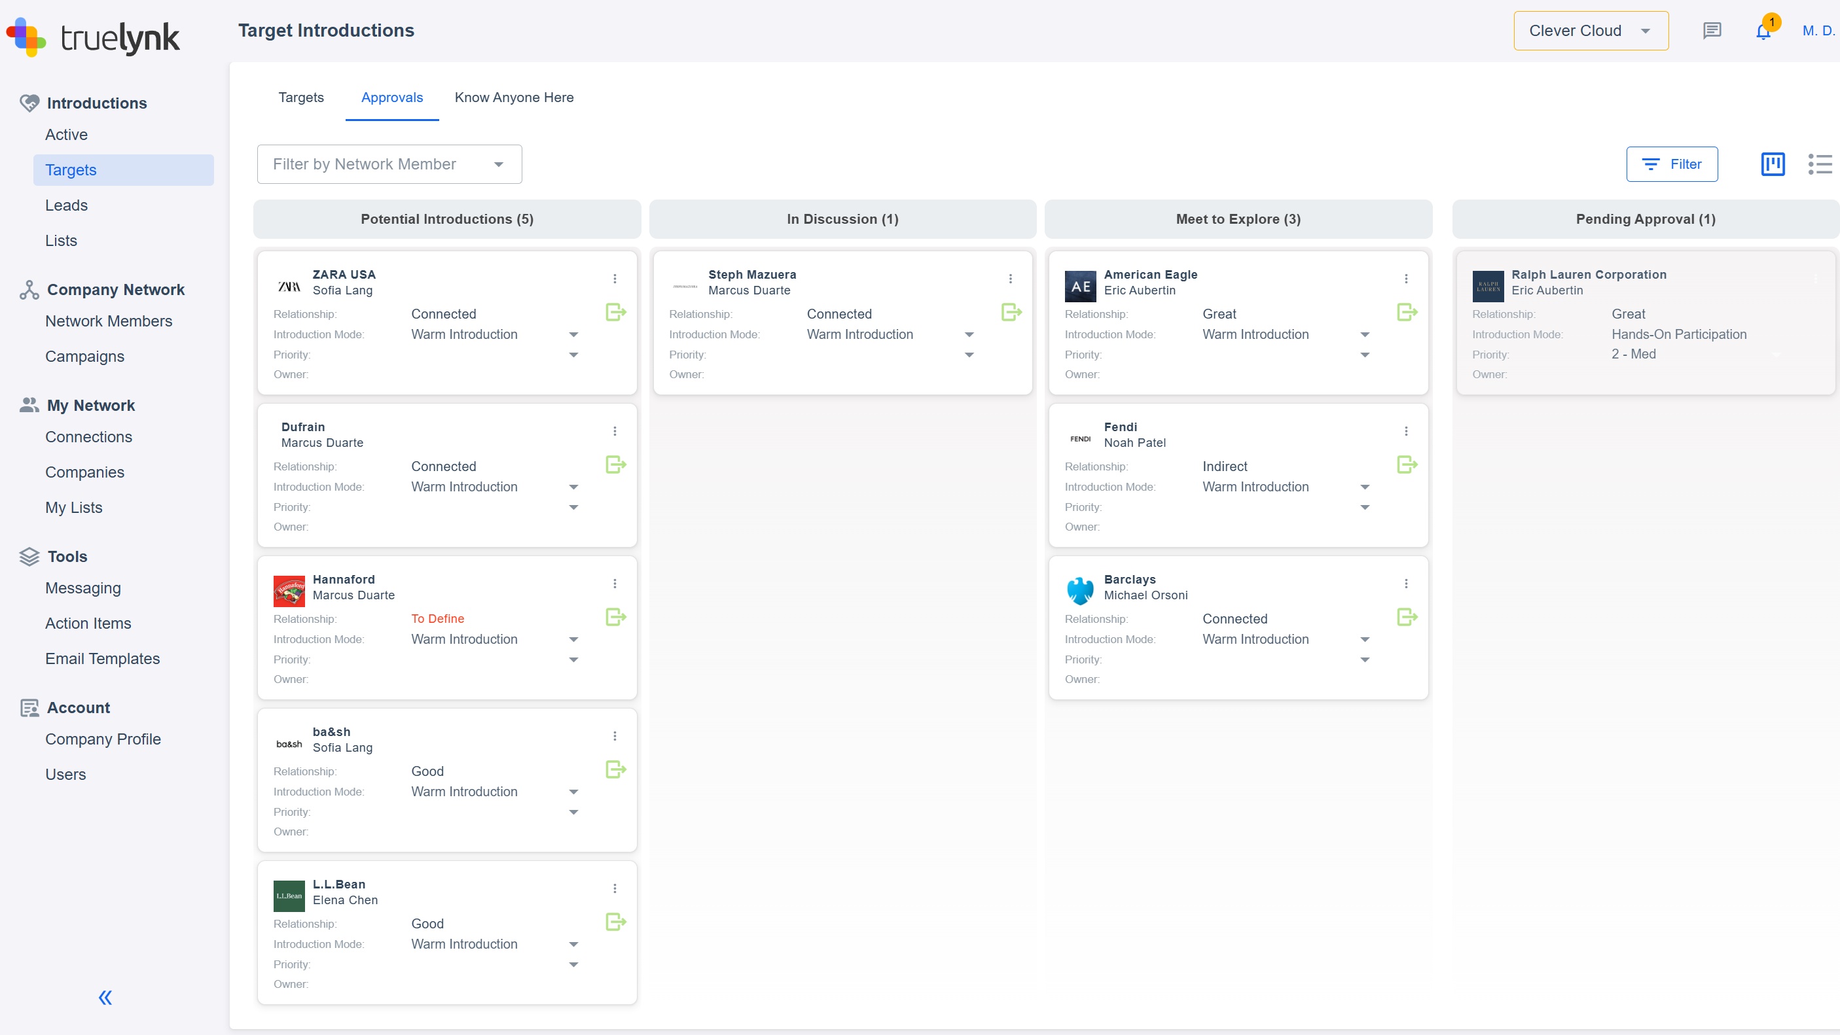Move the L.L.Bean card forward
The height and width of the screenshot is (1035, 1840).
click(616, 922)
